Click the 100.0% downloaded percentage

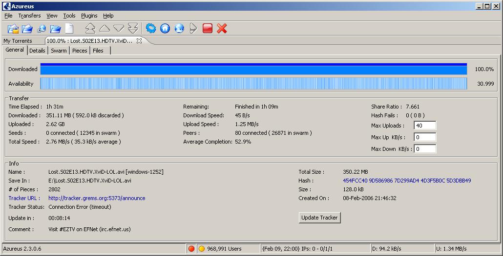pyautogui.click(x=484, y=69)
